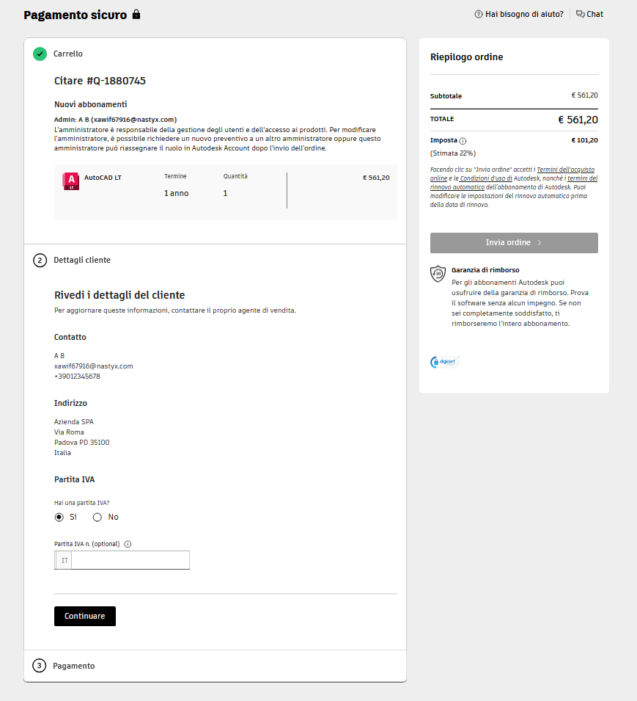637x701 pixels.
Task: Select Sì for partita IVA
Action: (59, 517)
